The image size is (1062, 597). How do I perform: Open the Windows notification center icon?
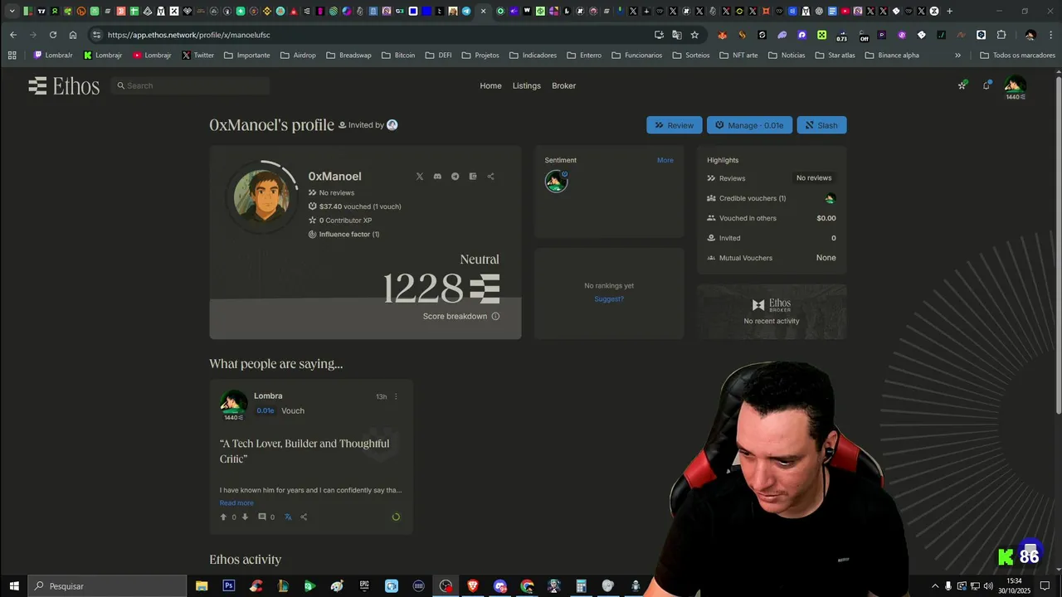[x=1045, y=585]
